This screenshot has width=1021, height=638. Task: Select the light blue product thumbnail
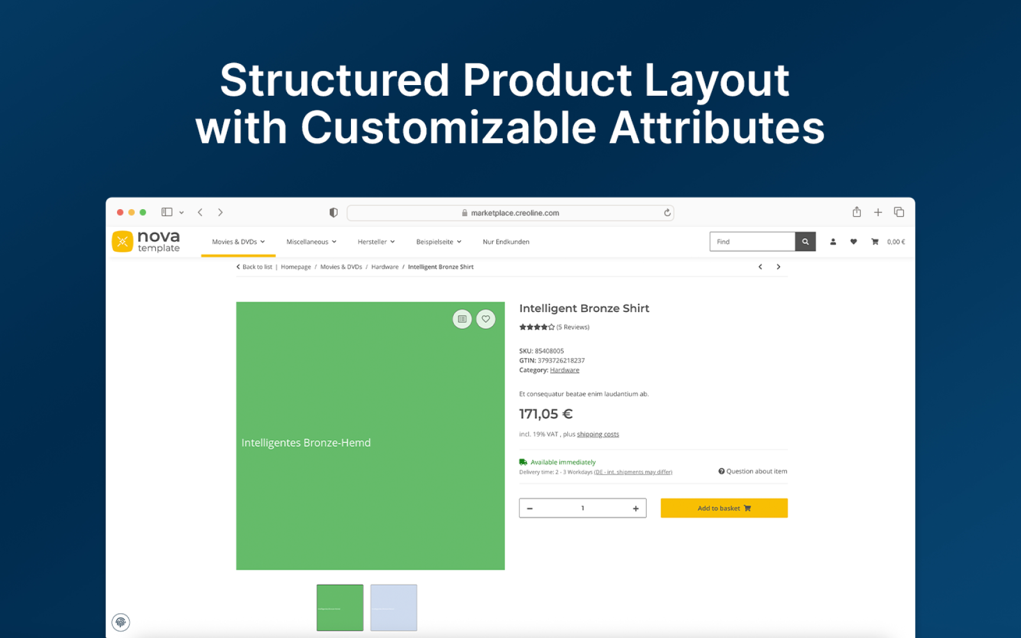click(x=394, y=608)
